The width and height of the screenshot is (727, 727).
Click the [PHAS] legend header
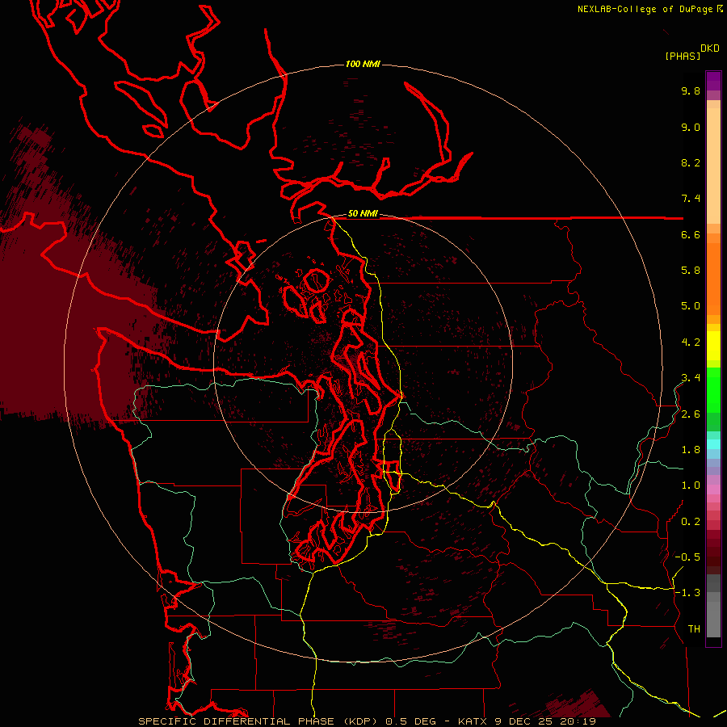tap(683, 56)
